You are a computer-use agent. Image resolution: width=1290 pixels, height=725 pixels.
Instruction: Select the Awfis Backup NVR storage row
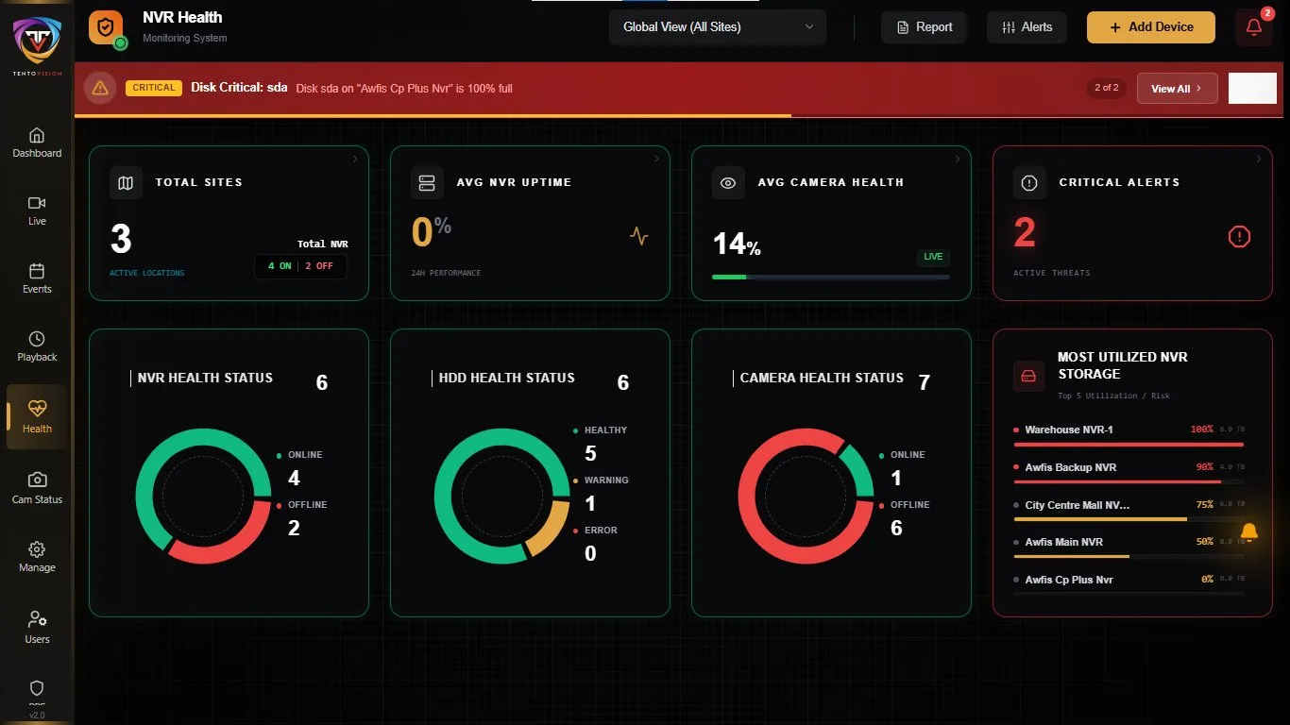coord(1129,472)
